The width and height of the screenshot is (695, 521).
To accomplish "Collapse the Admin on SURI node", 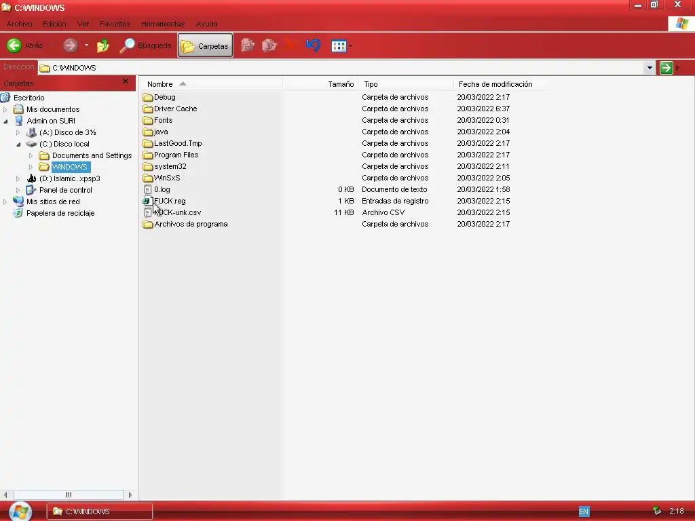I will coord(5,121).
